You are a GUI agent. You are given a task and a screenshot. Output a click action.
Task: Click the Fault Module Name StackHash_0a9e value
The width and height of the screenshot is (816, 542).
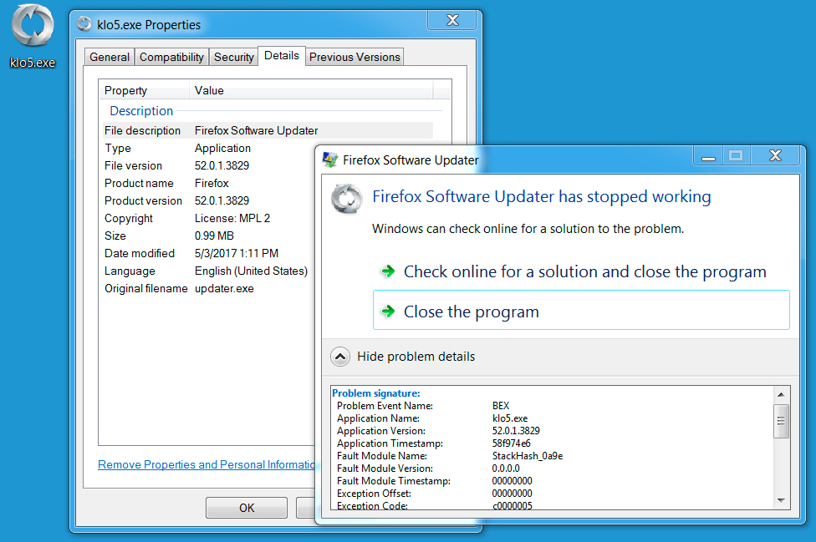click(528, 456)
